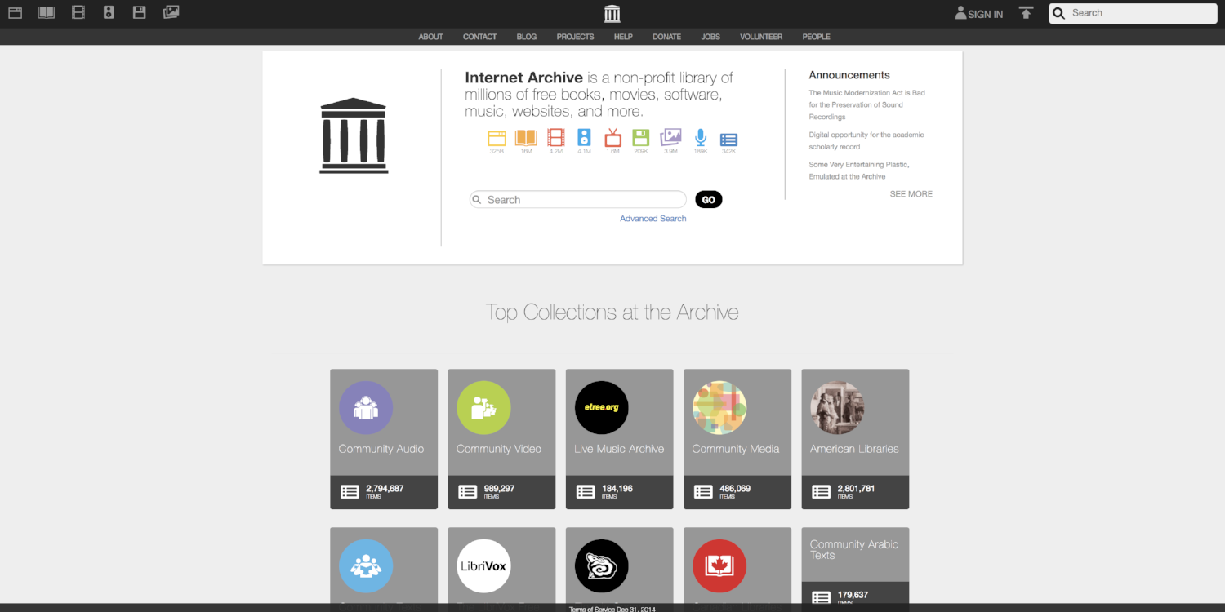Click the 179,637 items count
1225x612 pixels.
(853, 595)
